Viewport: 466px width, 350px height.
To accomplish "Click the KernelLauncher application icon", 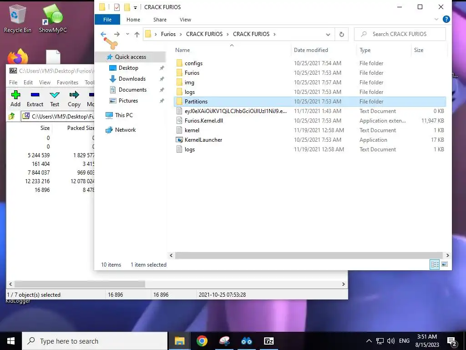I will [x=179, y=140].
